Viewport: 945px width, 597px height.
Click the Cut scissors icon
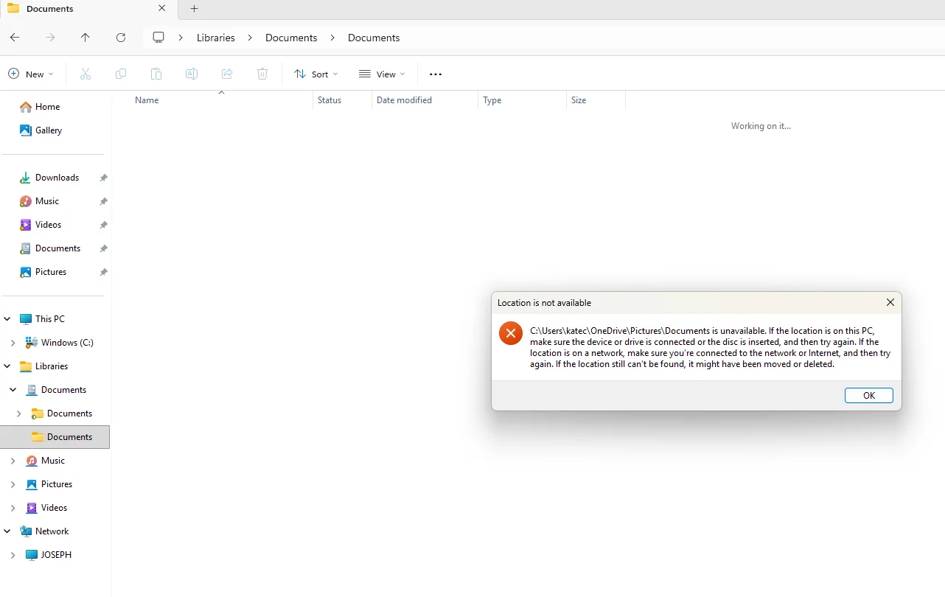(86, 74)
